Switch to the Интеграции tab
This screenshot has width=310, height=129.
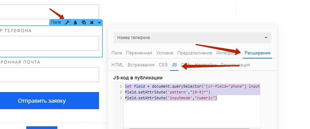pos(228,53)
